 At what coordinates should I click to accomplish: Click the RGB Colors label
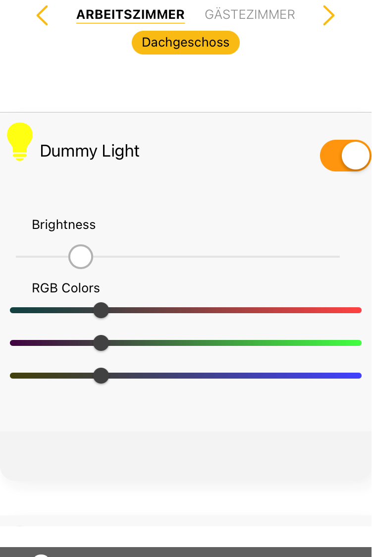pyautogui.click(x=66, y=288)
